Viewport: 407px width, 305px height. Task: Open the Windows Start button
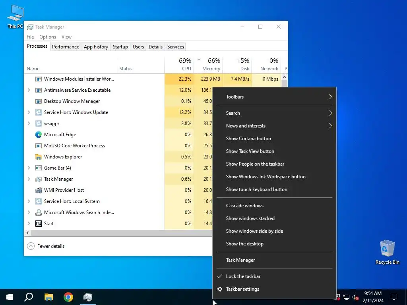(10, 297)
